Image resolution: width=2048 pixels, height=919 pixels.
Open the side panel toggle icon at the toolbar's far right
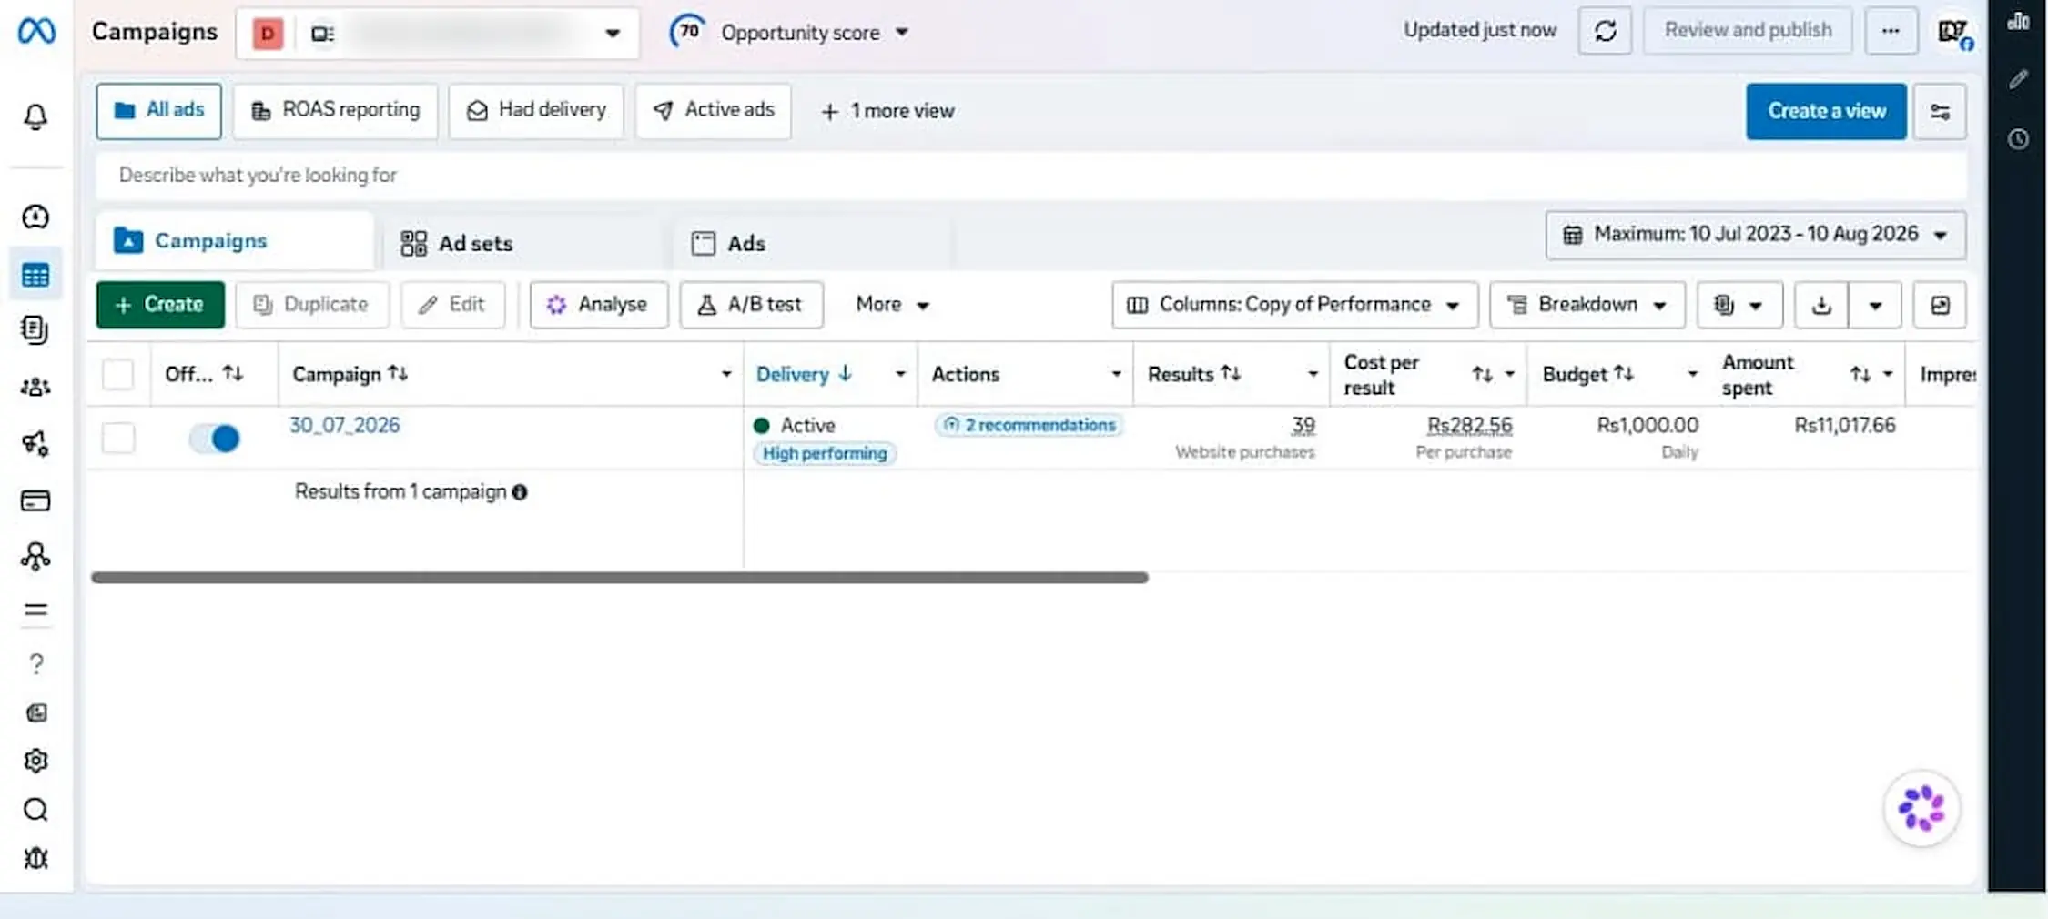click(1940, 305)
